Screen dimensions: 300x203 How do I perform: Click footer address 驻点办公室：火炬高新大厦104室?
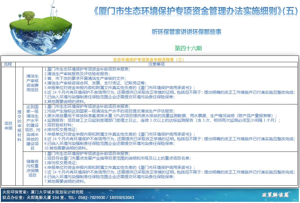point(33,198)
